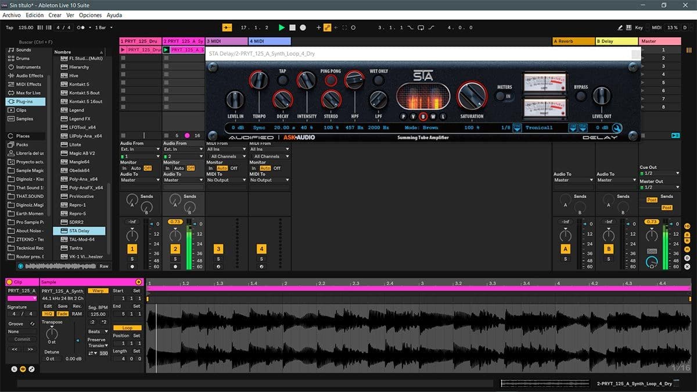Click the Edit button in Sample box
This screenshot has width=697, height=392.
48,306
